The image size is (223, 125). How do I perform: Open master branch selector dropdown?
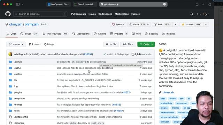coord(16,44)
